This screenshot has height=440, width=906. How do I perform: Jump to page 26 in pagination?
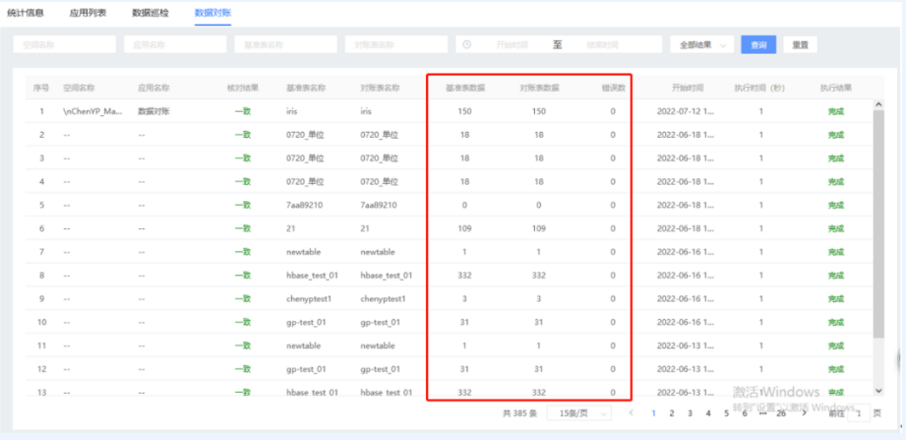[x=780, y=413]
